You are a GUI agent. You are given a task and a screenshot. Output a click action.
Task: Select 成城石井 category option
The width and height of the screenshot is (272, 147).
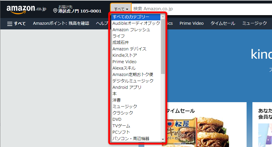(136, 42)
